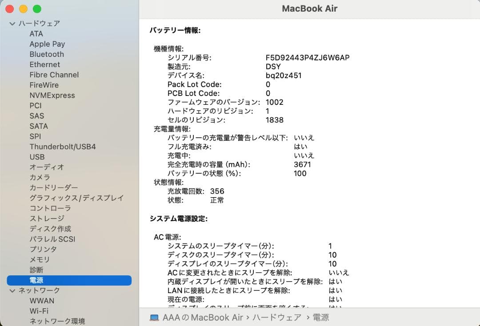This screenshot has width=480, height=326.
Task: View プリンタ hardware details
Action: coord(44,249)
